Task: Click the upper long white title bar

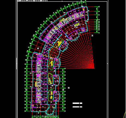Action: click(x=76, y=103)
